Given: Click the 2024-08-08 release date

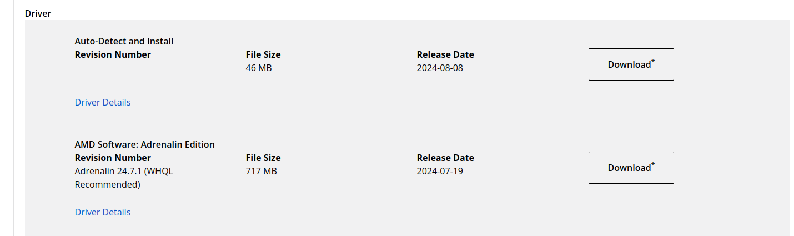Looking at the screenshot, I should 440,68.
